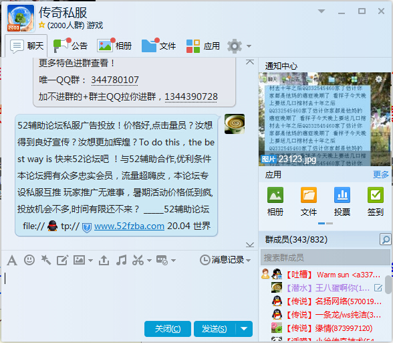Expand the chat bubble tool dropdown arrow
Viewport: 393px width, 343px height.
pos(173,261)
